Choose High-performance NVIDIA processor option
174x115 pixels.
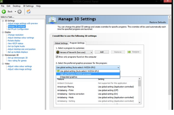coord(88,74)
